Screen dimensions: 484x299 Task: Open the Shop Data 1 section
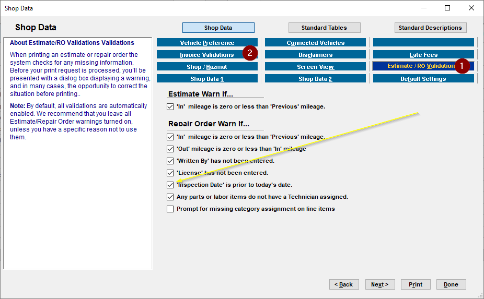tap(207, 79)
